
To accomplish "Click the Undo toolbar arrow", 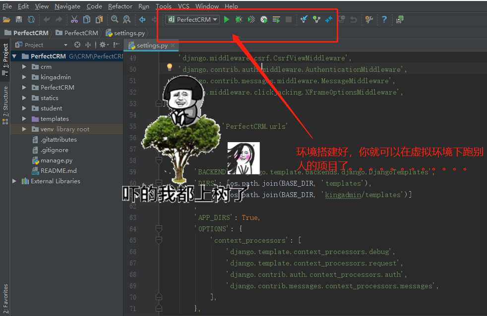I will click(x=47, y=19).
